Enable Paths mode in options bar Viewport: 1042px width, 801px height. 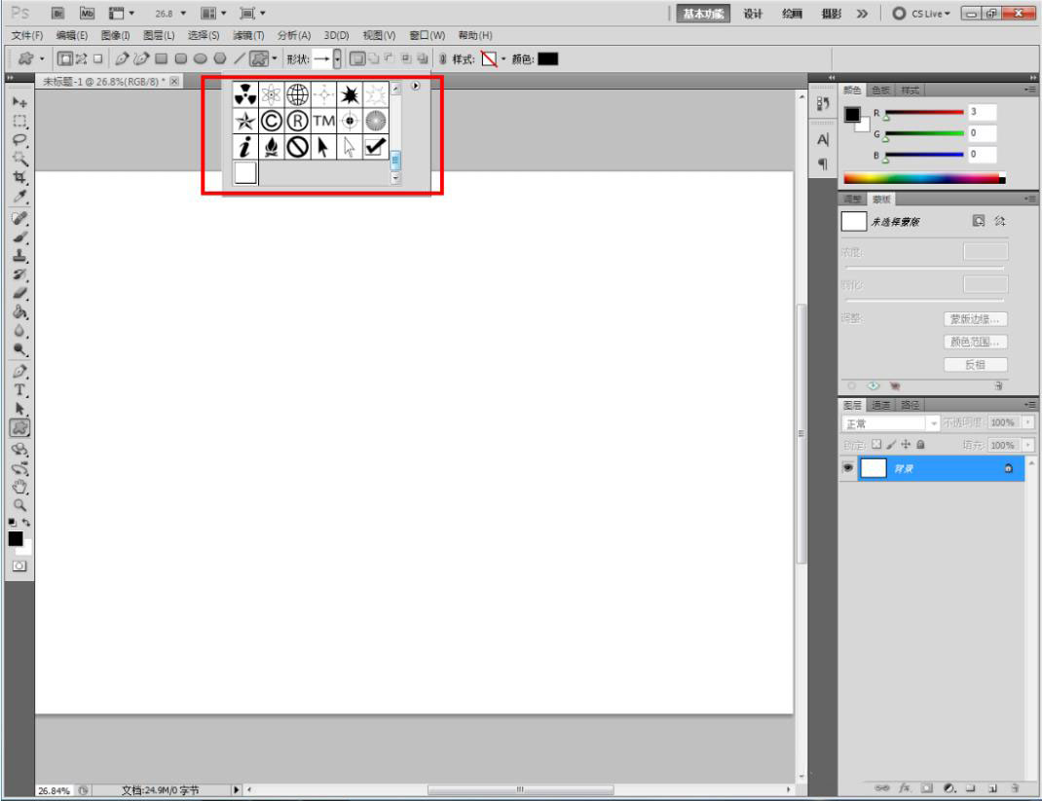[x=81, y=58]
